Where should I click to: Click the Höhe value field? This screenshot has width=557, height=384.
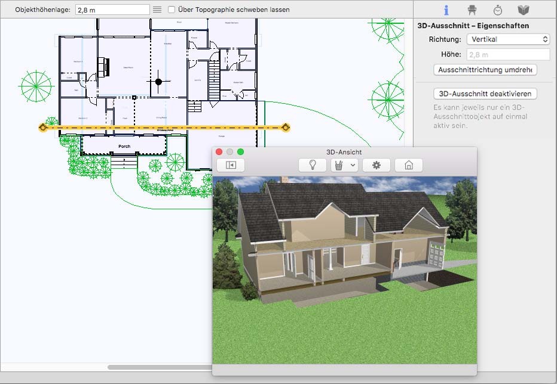click(509, 55)
